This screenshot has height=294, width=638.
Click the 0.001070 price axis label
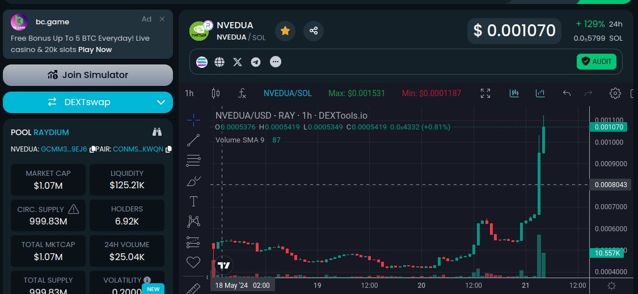tap(609, 127)
